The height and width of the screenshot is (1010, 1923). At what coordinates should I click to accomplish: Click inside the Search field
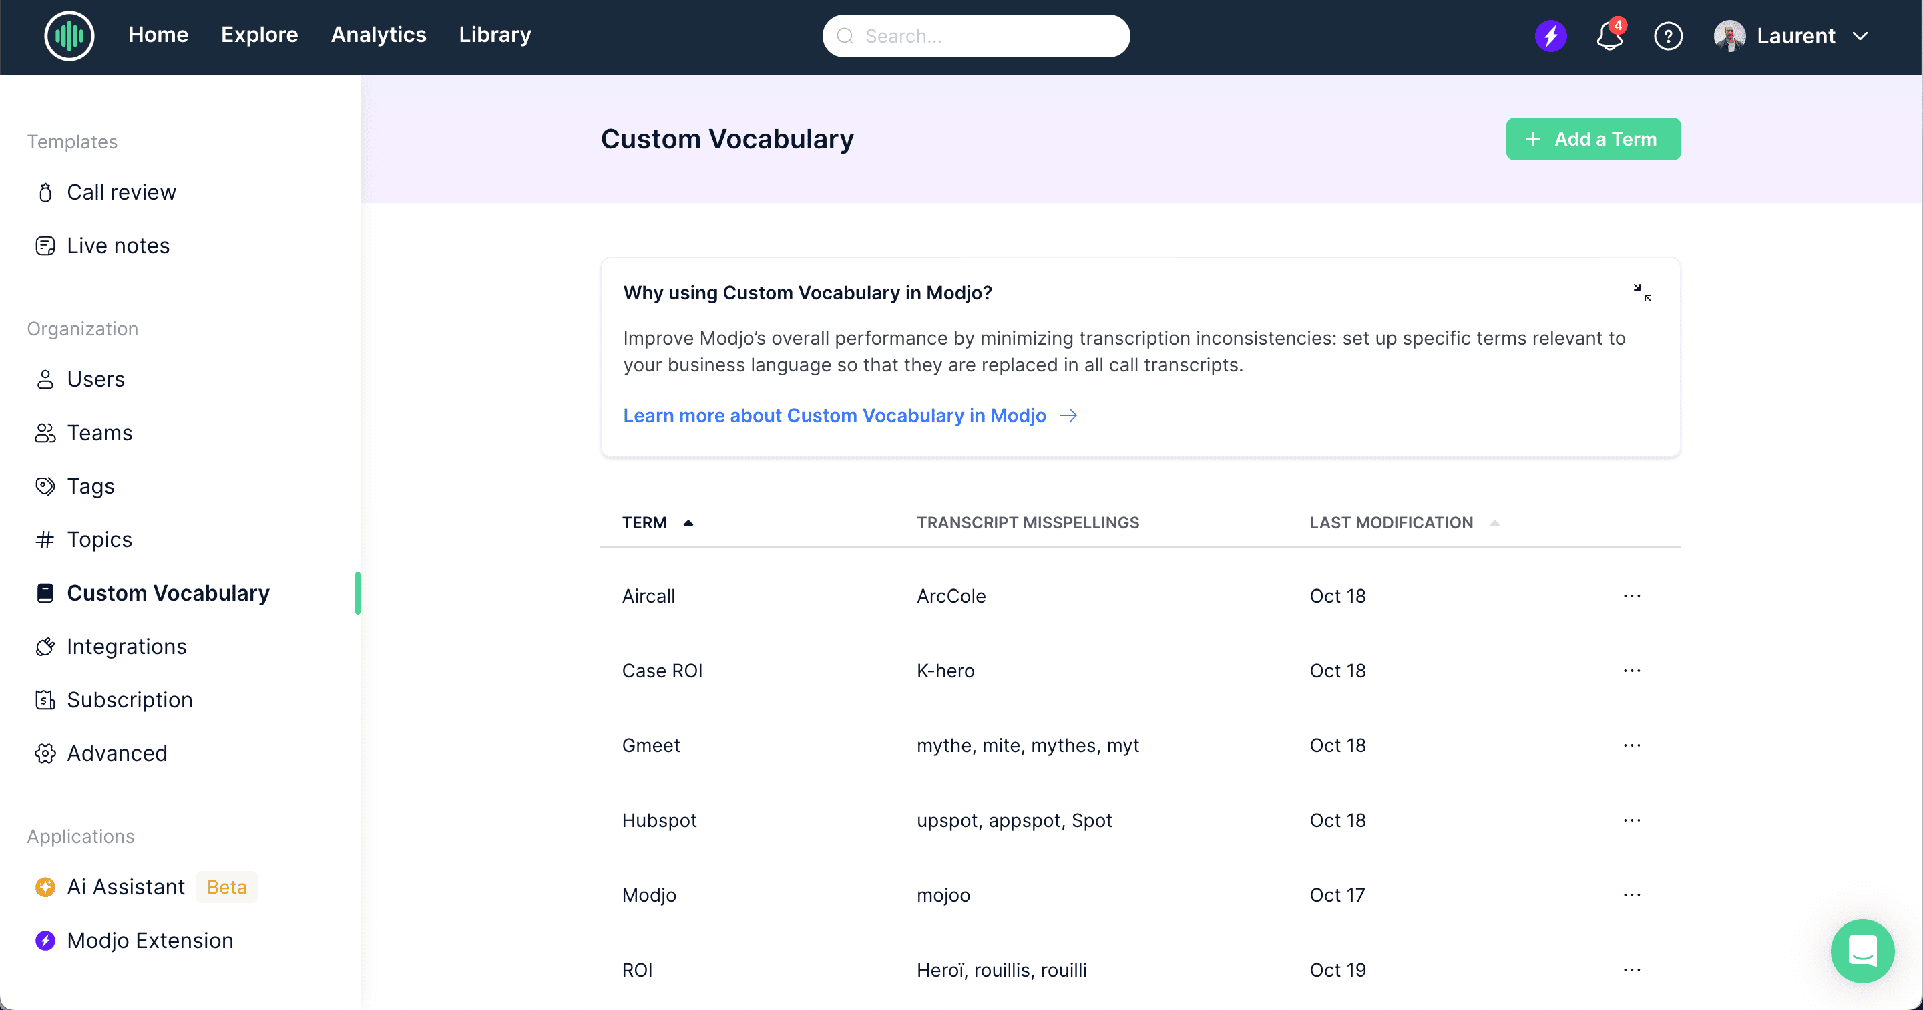coord(976,36)
